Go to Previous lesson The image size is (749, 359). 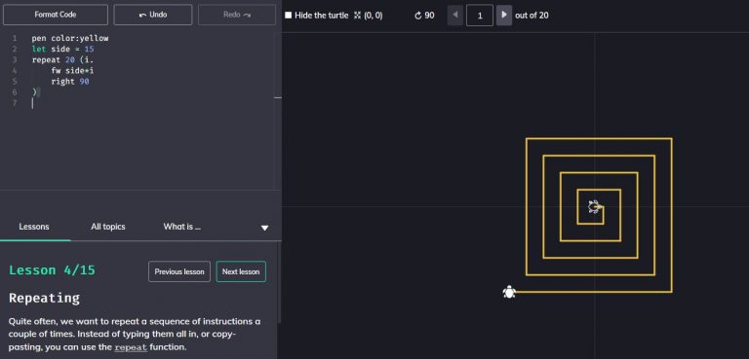(x=179, y=271)
